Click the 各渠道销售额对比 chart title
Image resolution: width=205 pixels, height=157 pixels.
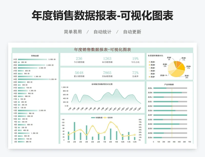tap(156, 56)
